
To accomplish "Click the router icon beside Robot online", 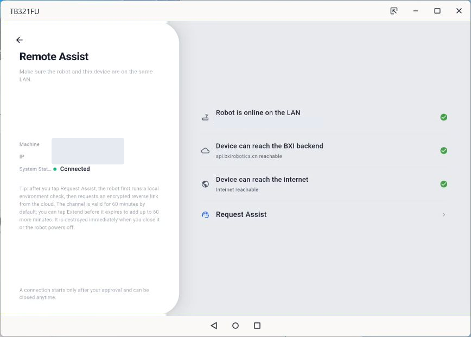I will (x=205, y=117).
